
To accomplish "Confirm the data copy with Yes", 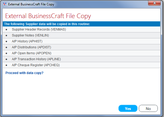I will point(128,108).
